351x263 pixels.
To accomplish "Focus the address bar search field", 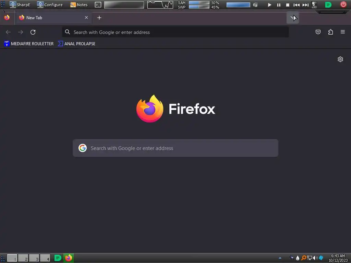I will click(175, 32).
